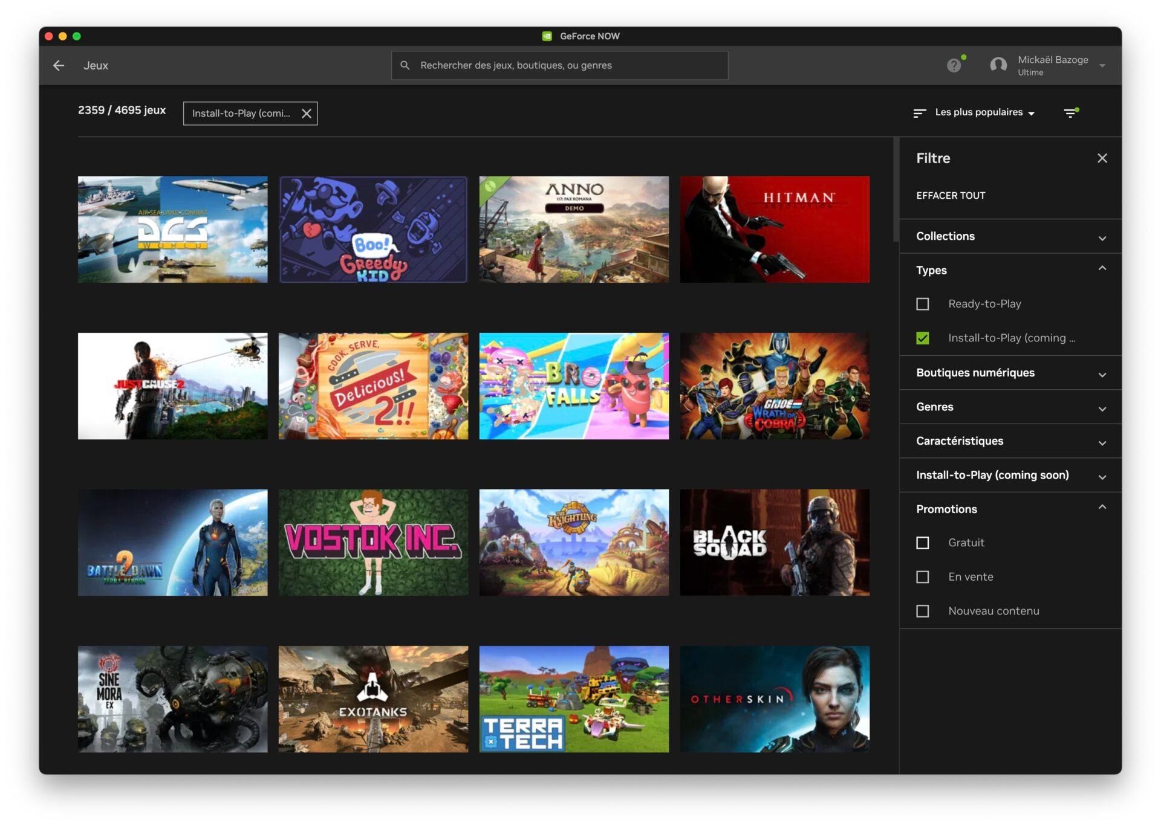This screenshot has width=1161, height=826.
Task: Expand the Caractéristiques section
Action: pyautogui.click(x=1010, y=441)
